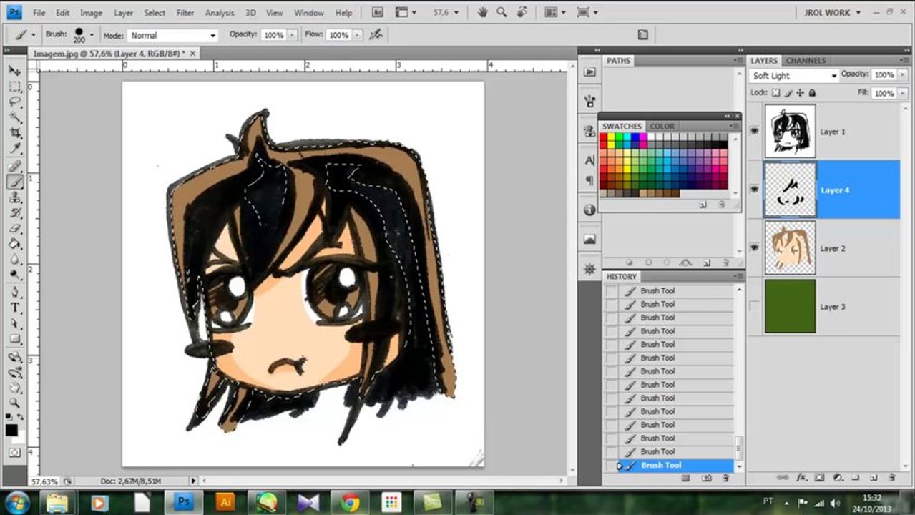Create new snapshot in History panel
Viewport: 915px width, 515px height.
(x=706, y=478)
